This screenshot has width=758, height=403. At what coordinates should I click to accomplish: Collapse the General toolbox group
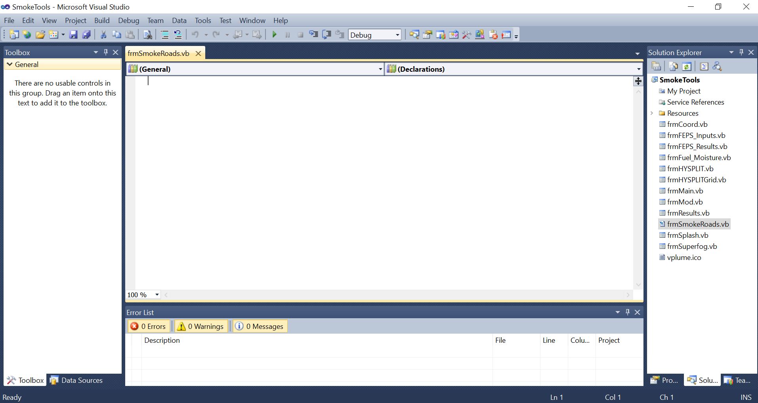(x=10, y=65)
